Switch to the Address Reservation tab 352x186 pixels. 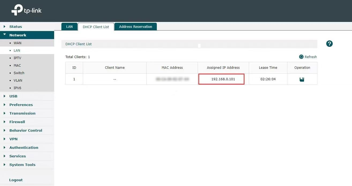(135, 26)
